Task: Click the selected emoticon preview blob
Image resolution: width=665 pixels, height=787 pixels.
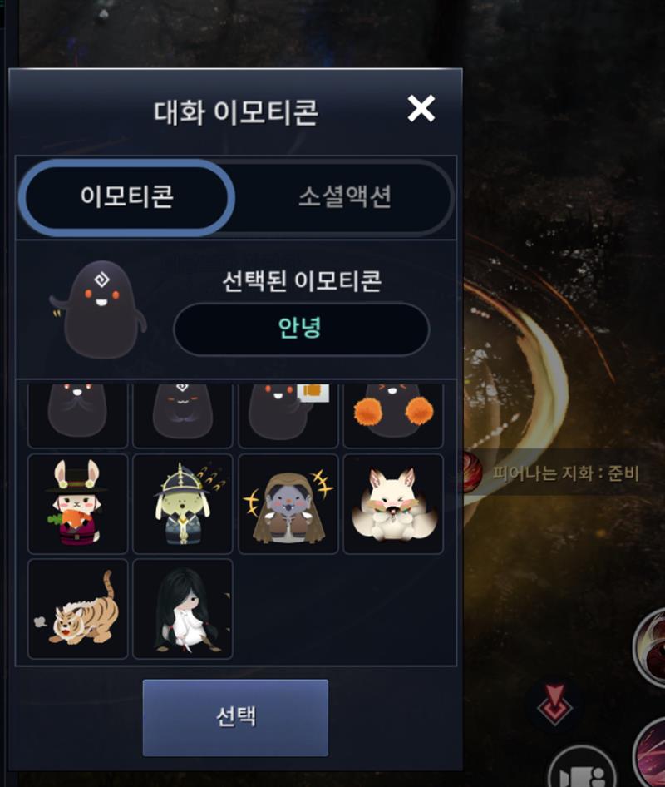Action: click(99, 309)
